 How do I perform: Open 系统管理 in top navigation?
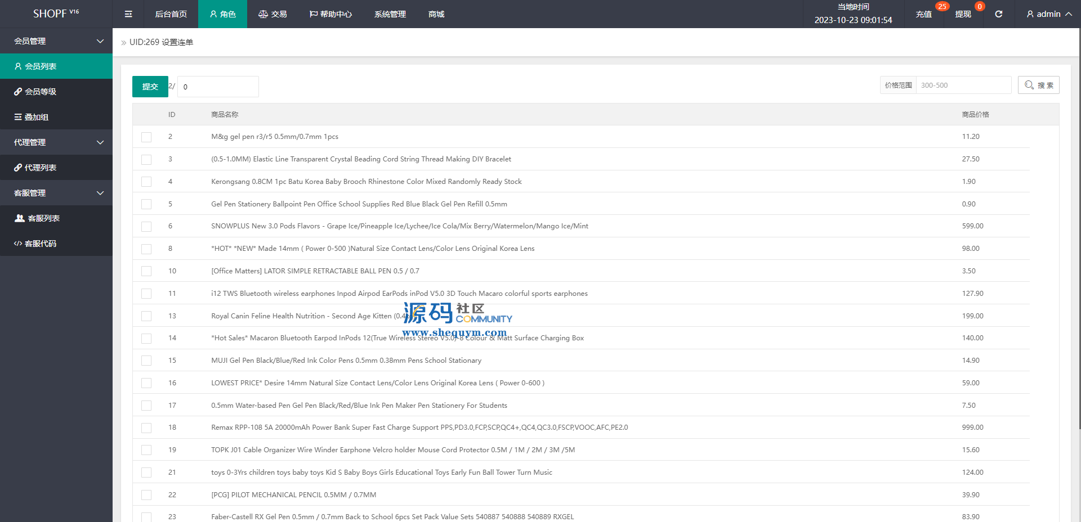coord(390,14)
